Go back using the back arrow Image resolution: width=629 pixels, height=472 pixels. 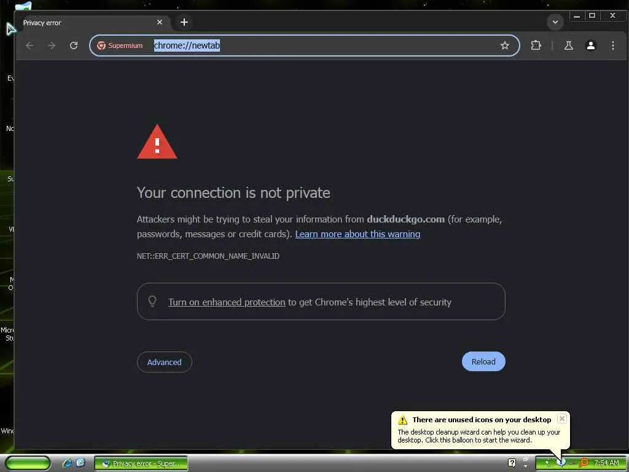[29, 45]
